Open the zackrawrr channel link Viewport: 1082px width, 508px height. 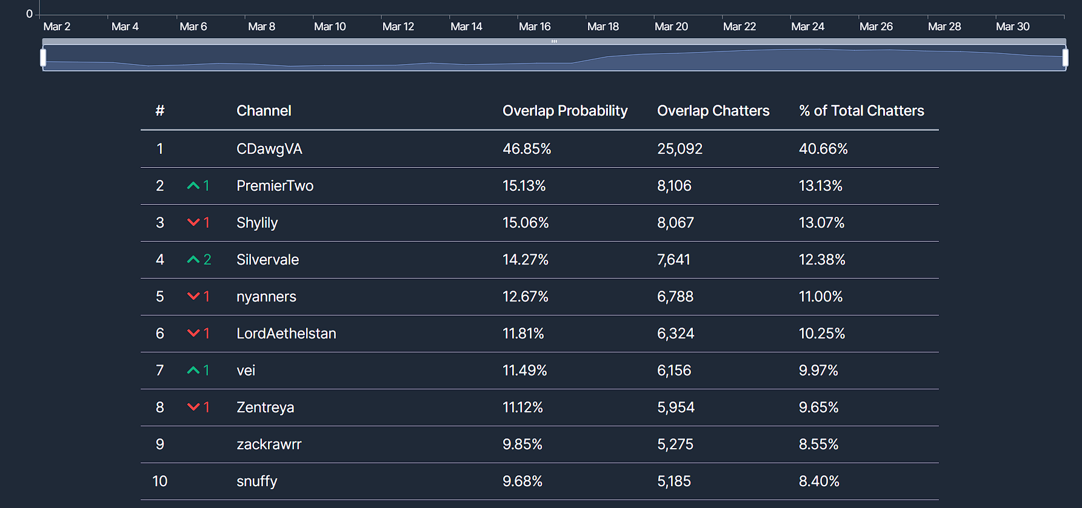point(269,444)
